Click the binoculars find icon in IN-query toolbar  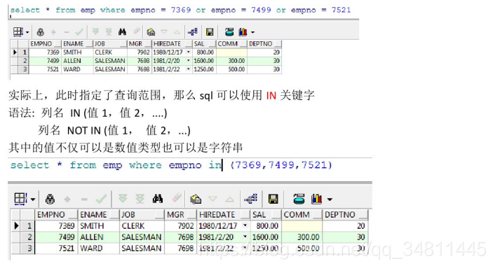click(x=158, y=199)
